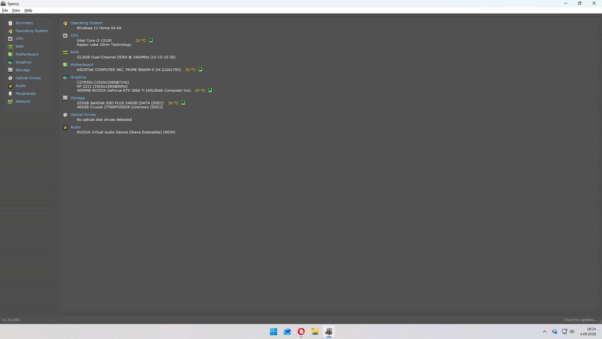The height and width of the screenshot is (339, 602).
Task: Click the Crucial CT500P3SSD8 storage line
Action: click(119, 107)
